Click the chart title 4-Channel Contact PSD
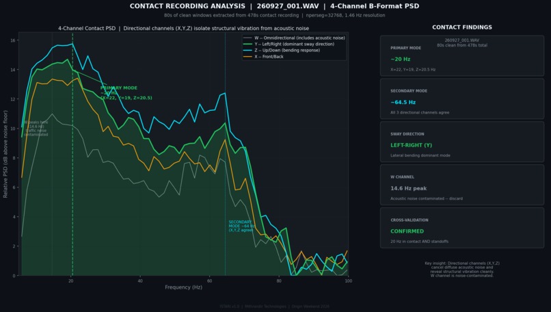 pos(183,28)
